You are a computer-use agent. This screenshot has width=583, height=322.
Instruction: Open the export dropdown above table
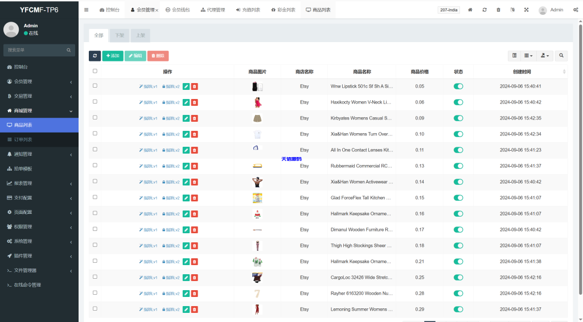click(545, 56)
